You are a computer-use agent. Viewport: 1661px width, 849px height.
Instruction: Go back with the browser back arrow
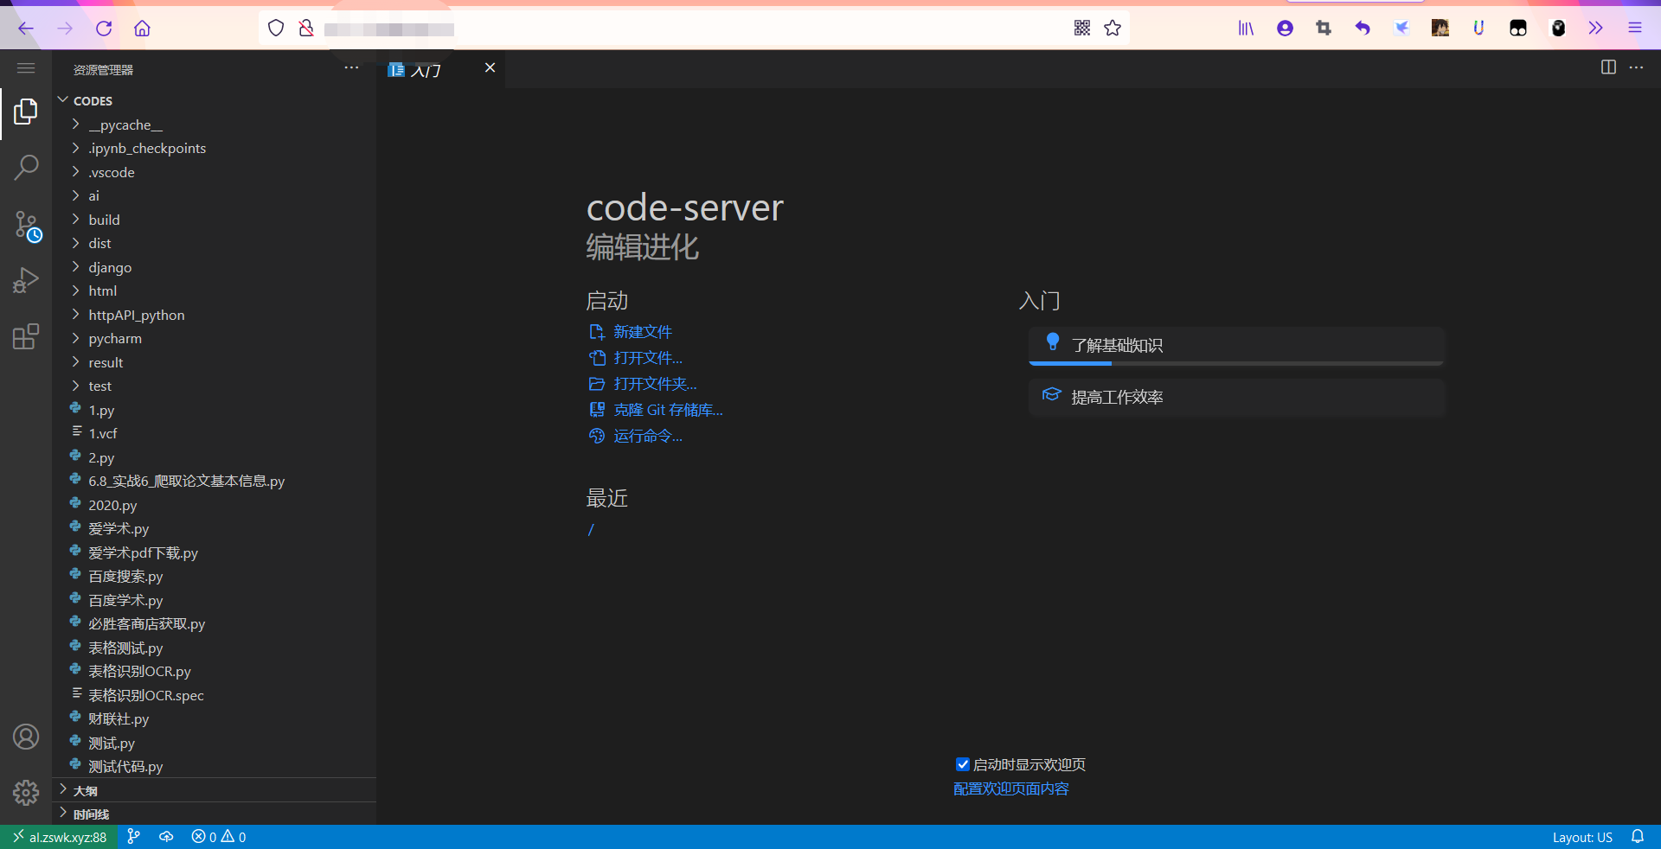[x=26, y=29]
